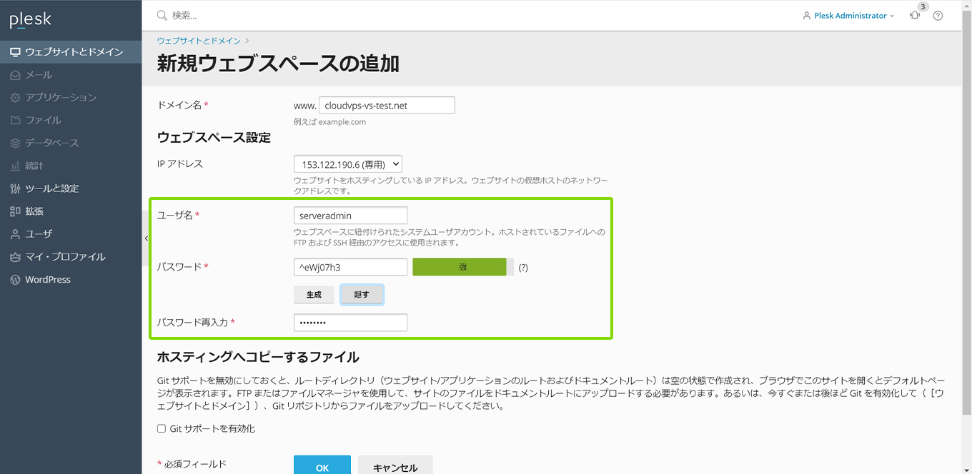Image resolution: width=972 pixels, height=474 pixels.
Task: Select the 拡張 (Extensions) sidebar icon
Action: [x=15, y=211]
